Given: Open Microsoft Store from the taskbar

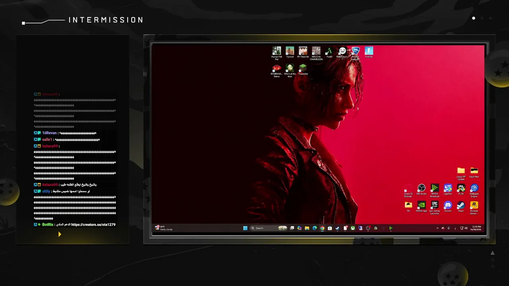Looking at the screenshot, I should (x=330, y=228).
